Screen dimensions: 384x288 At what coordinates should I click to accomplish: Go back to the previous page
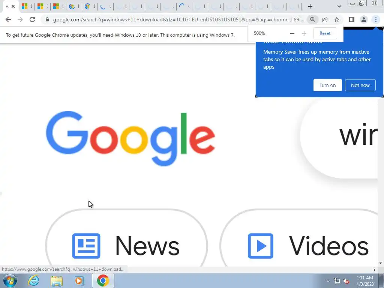[8, 19]
